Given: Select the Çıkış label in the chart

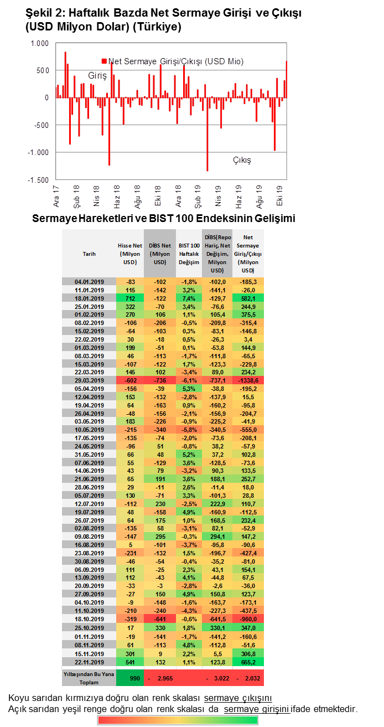Looking at the screenshot, I should (241, 160).
